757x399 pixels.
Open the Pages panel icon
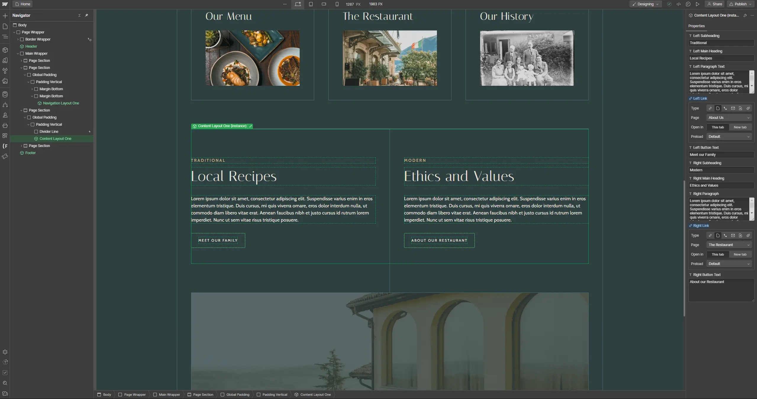[5, 26]
